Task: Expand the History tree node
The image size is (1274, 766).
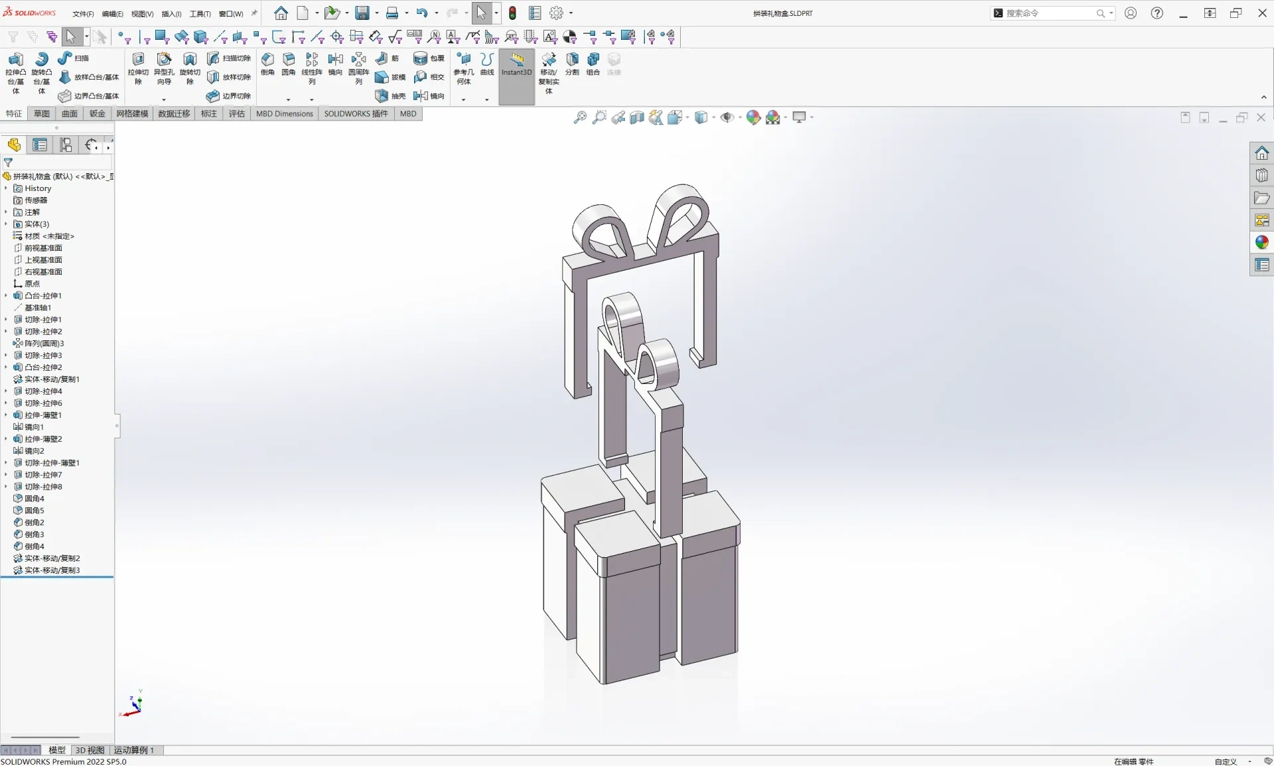Action: [x=6, y=188]
